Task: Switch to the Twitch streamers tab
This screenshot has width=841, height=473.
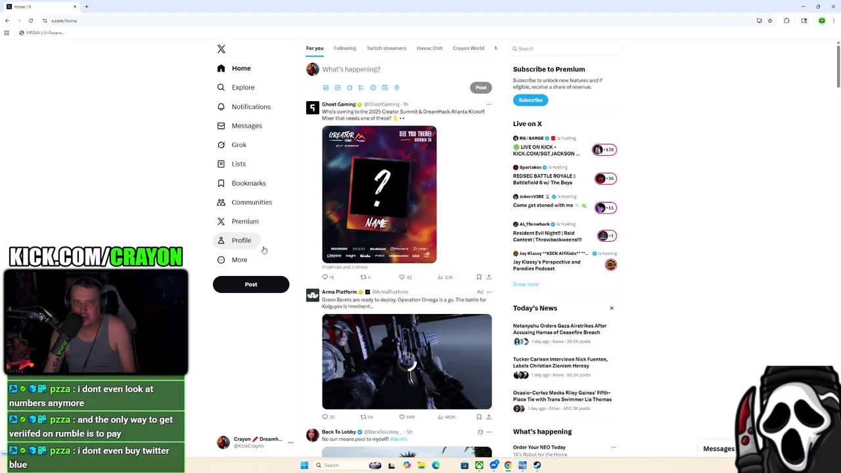Action: 386,48
